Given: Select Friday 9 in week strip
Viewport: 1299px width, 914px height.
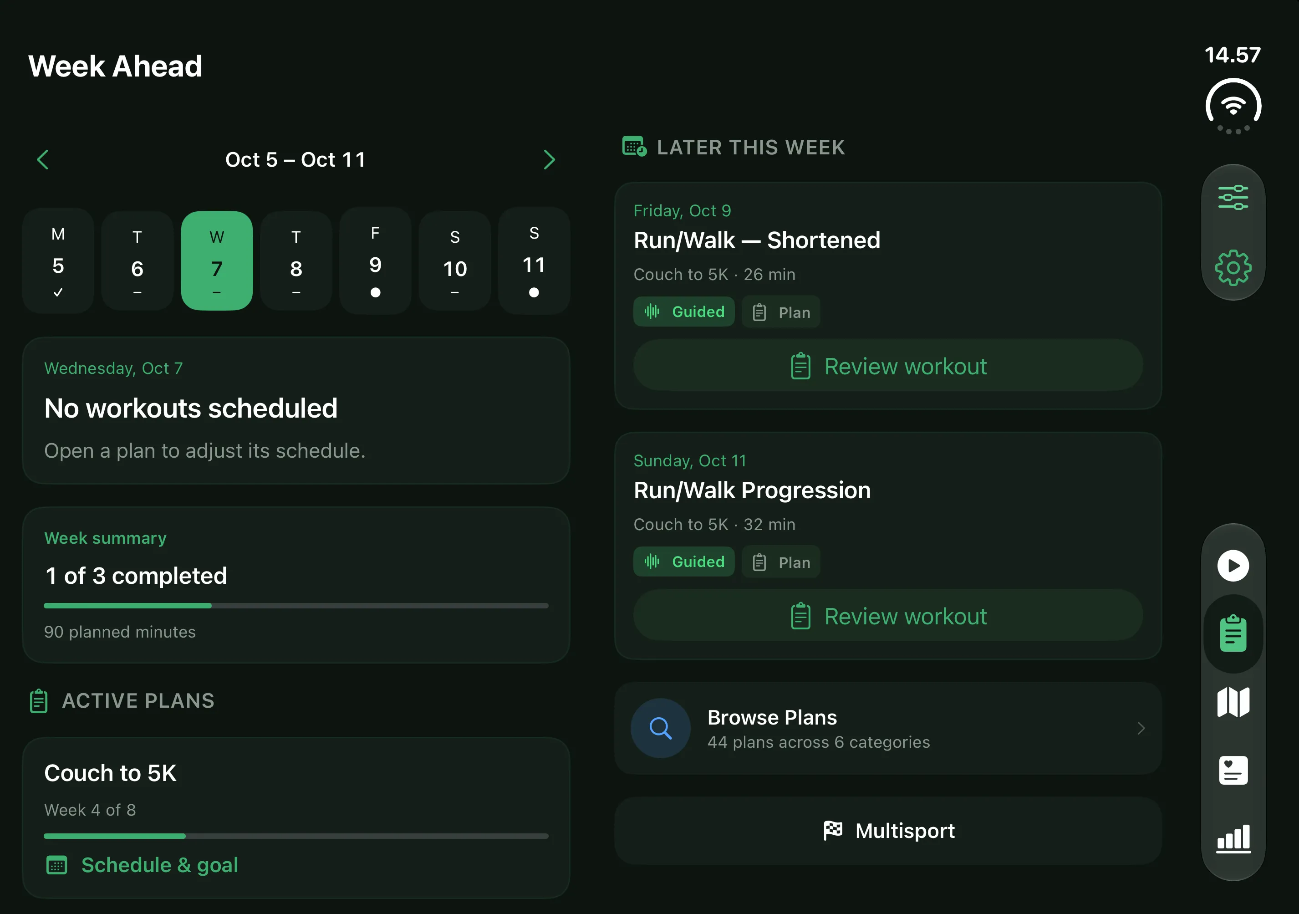Looking at the screenshot, I should point(375,261).
